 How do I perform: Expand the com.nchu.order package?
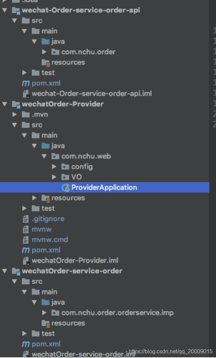pyautogui.click(x=44, y=52)
